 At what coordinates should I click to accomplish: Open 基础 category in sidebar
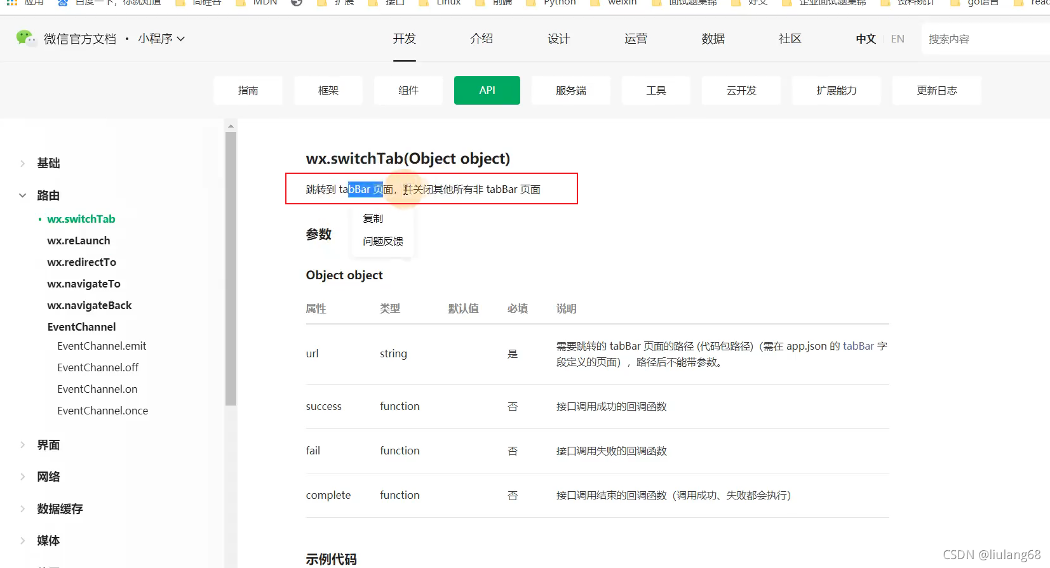pyautogui.click(x=48, y=163)
